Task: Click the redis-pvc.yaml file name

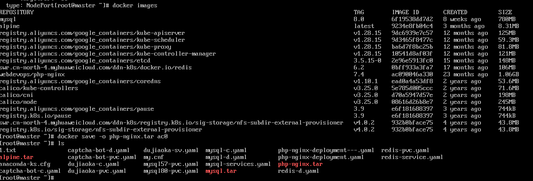Action: 405,150
